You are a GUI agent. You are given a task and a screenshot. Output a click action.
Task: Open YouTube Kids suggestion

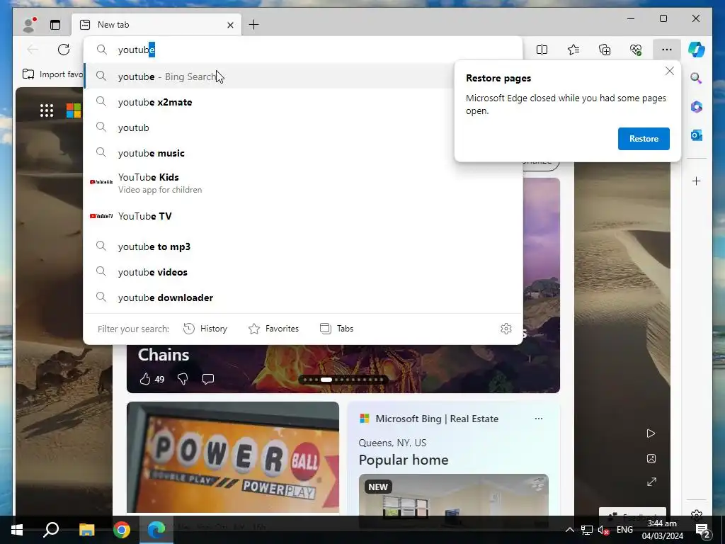[x=303, y=183]
